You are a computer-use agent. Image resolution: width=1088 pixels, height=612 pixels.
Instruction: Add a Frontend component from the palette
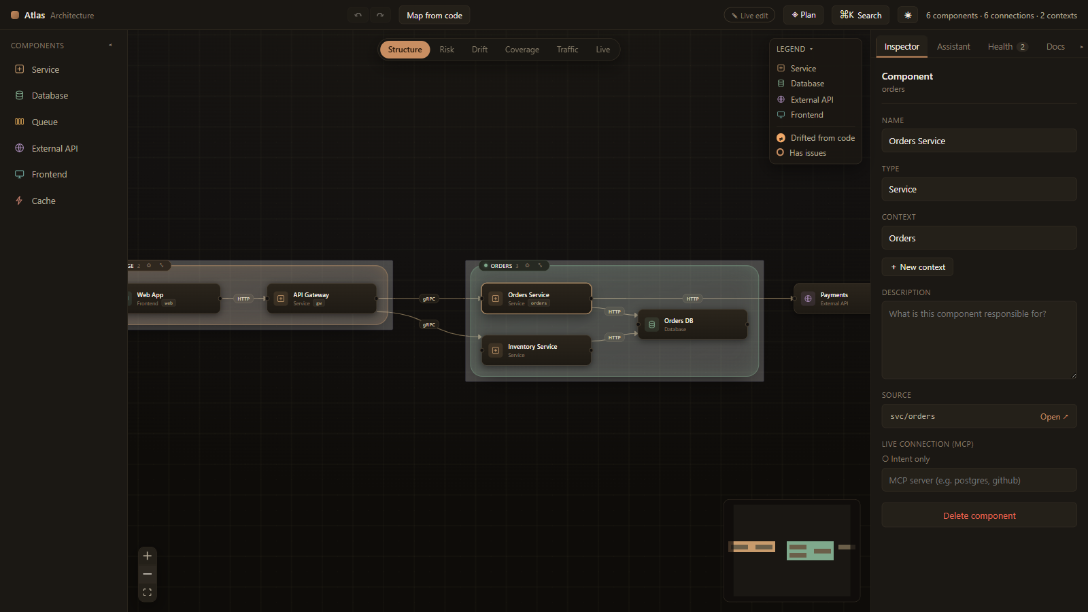[64, 175]
